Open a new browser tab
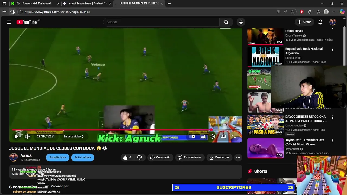 [169, 4]
